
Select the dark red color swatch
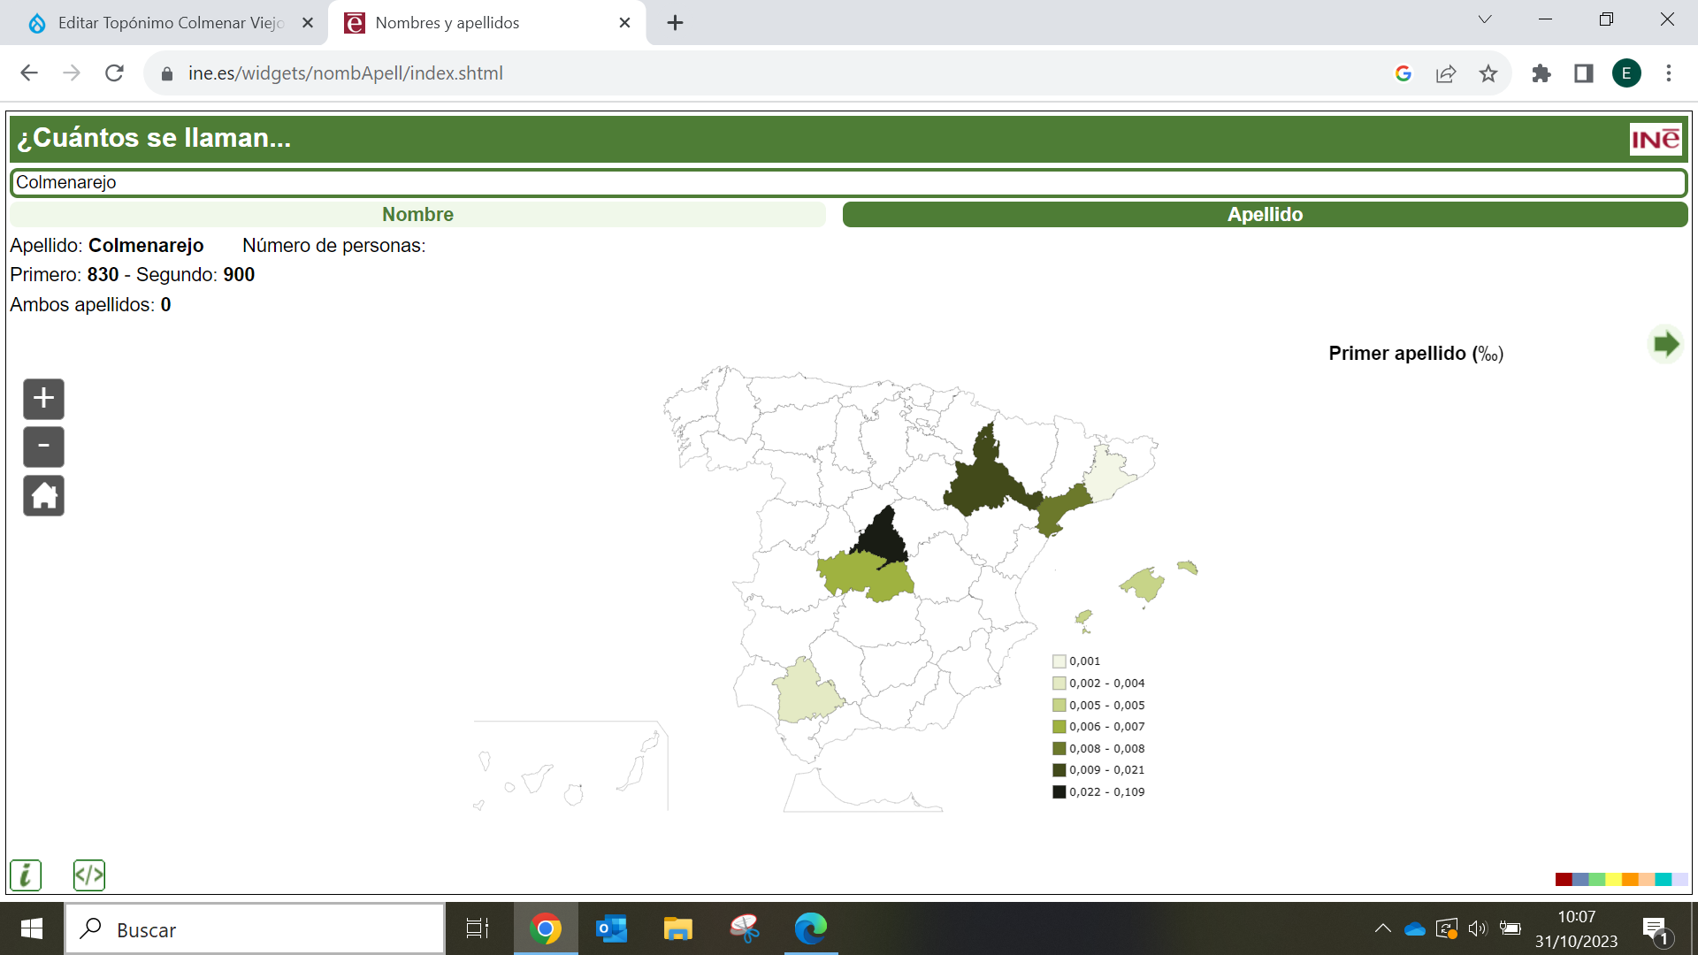pyautogui.click(x=1563, y=879)
